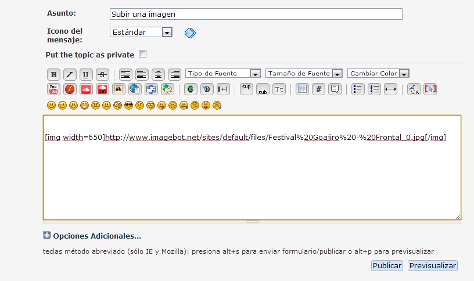Viewport: 474px width, 281px height.
Task: Insert code block with hash icon
Action: click(x=318, y=89)
